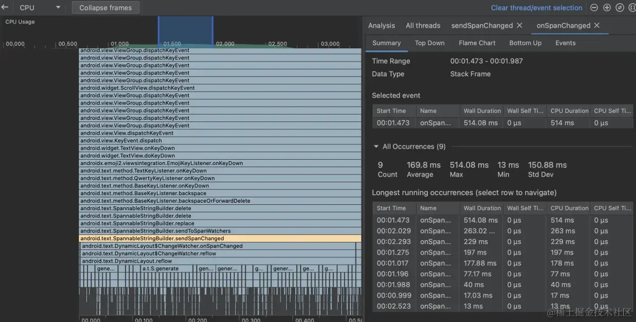Select the onSpanChanged tab
This screenshot has width=636, height=322.
tap(563, 25)
